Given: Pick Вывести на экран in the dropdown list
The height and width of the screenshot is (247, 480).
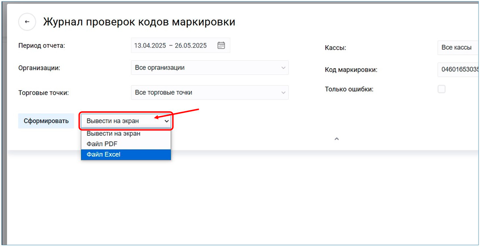Looking at the screenshot, I should coord(113,134).
